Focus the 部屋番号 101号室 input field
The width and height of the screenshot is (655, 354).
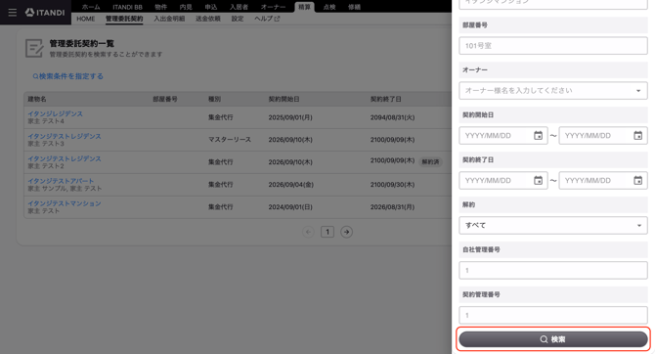tap(553, 46)
